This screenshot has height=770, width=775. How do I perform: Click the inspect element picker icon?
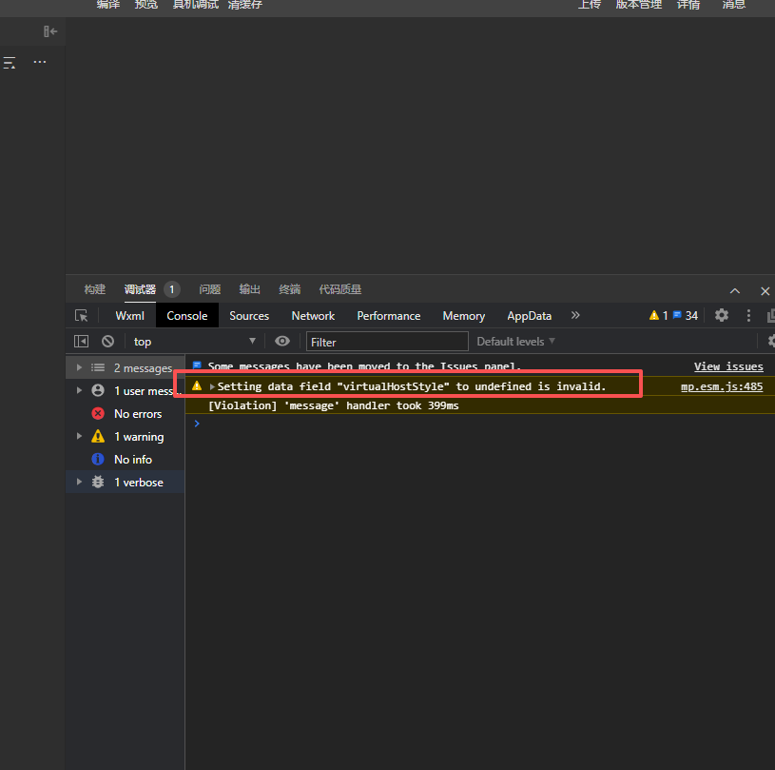[x=82, y=316]
